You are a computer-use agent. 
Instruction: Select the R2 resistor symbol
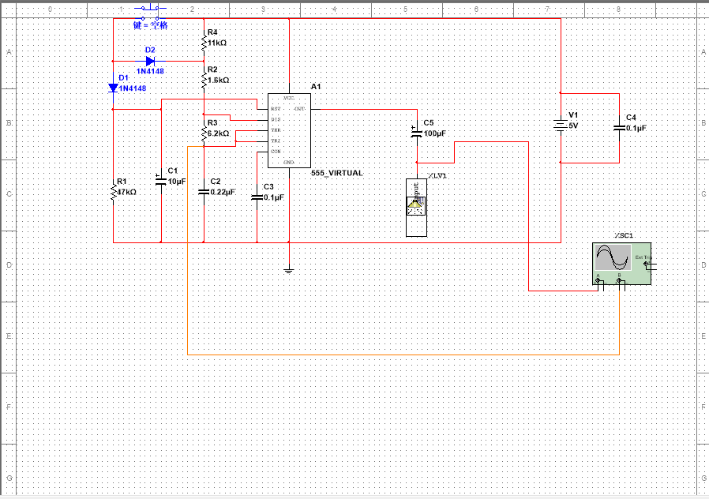[204, 80]
